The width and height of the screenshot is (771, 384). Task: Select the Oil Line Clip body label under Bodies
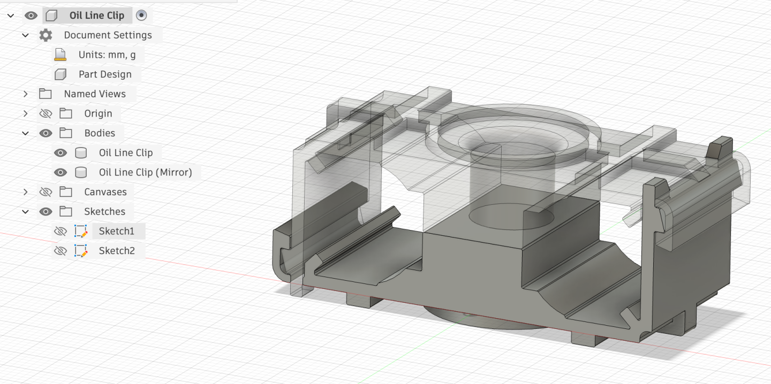click(126, 153)
